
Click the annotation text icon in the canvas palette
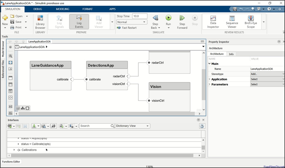pos(11,106)
